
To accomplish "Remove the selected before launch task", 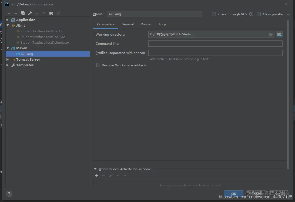I will (104, 176).
